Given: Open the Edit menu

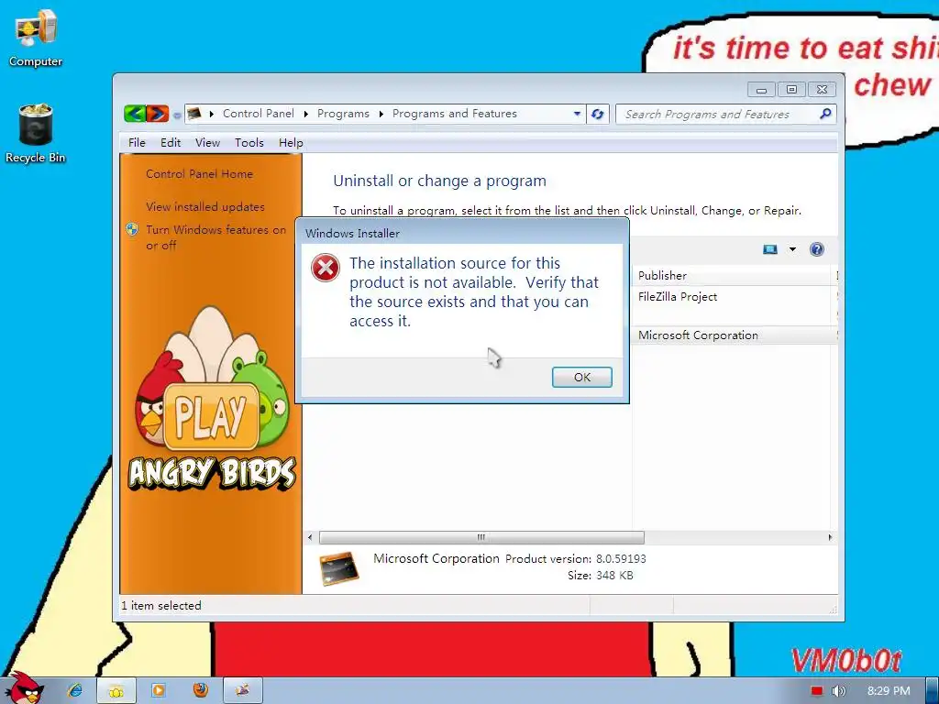Looking at the screenshot, I should (x=170, y=142).
